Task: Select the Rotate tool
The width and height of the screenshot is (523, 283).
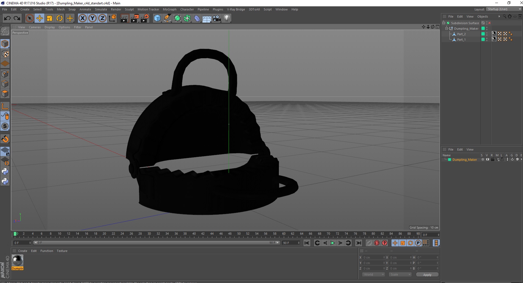Action: click(x=59, y=18)
